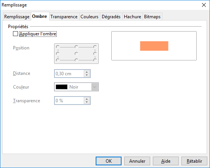Decrease Transparence percentage with down arrow
Viewport: 210px width, 168px height.
coord(87,102)
